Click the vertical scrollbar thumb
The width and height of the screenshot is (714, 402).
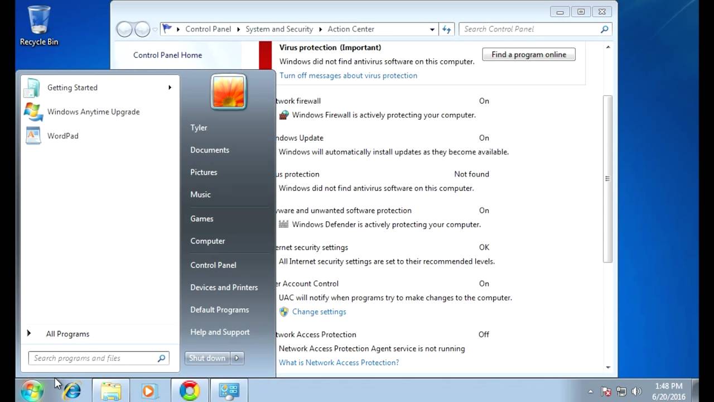click(607, 179)
